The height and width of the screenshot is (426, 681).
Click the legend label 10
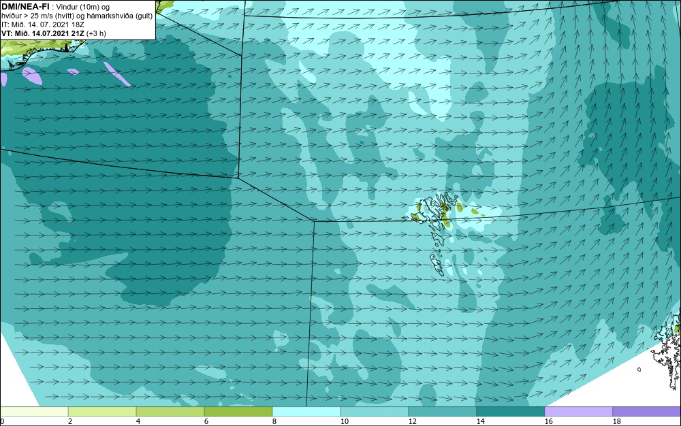[x=345, y=421]
